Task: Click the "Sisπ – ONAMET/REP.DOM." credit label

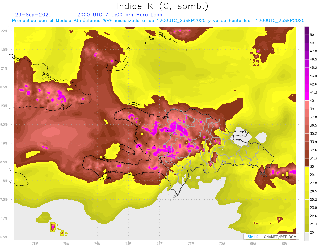Action: point(271,237)
